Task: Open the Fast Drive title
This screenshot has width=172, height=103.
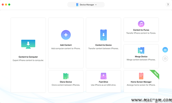Action: (103, 82)
